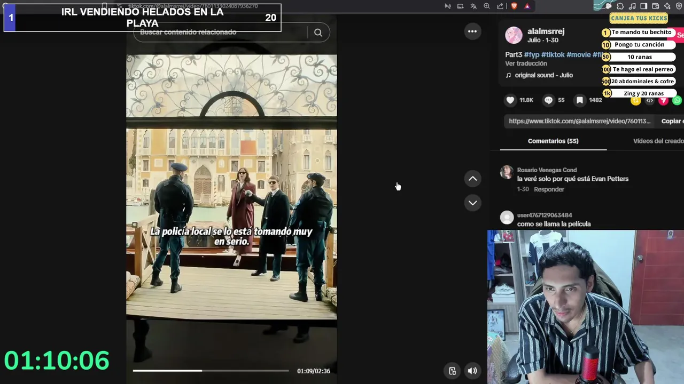Click the red send-to-friends icon
The width and height of the screenshot is (684, 384).
(x=663, y=100)
